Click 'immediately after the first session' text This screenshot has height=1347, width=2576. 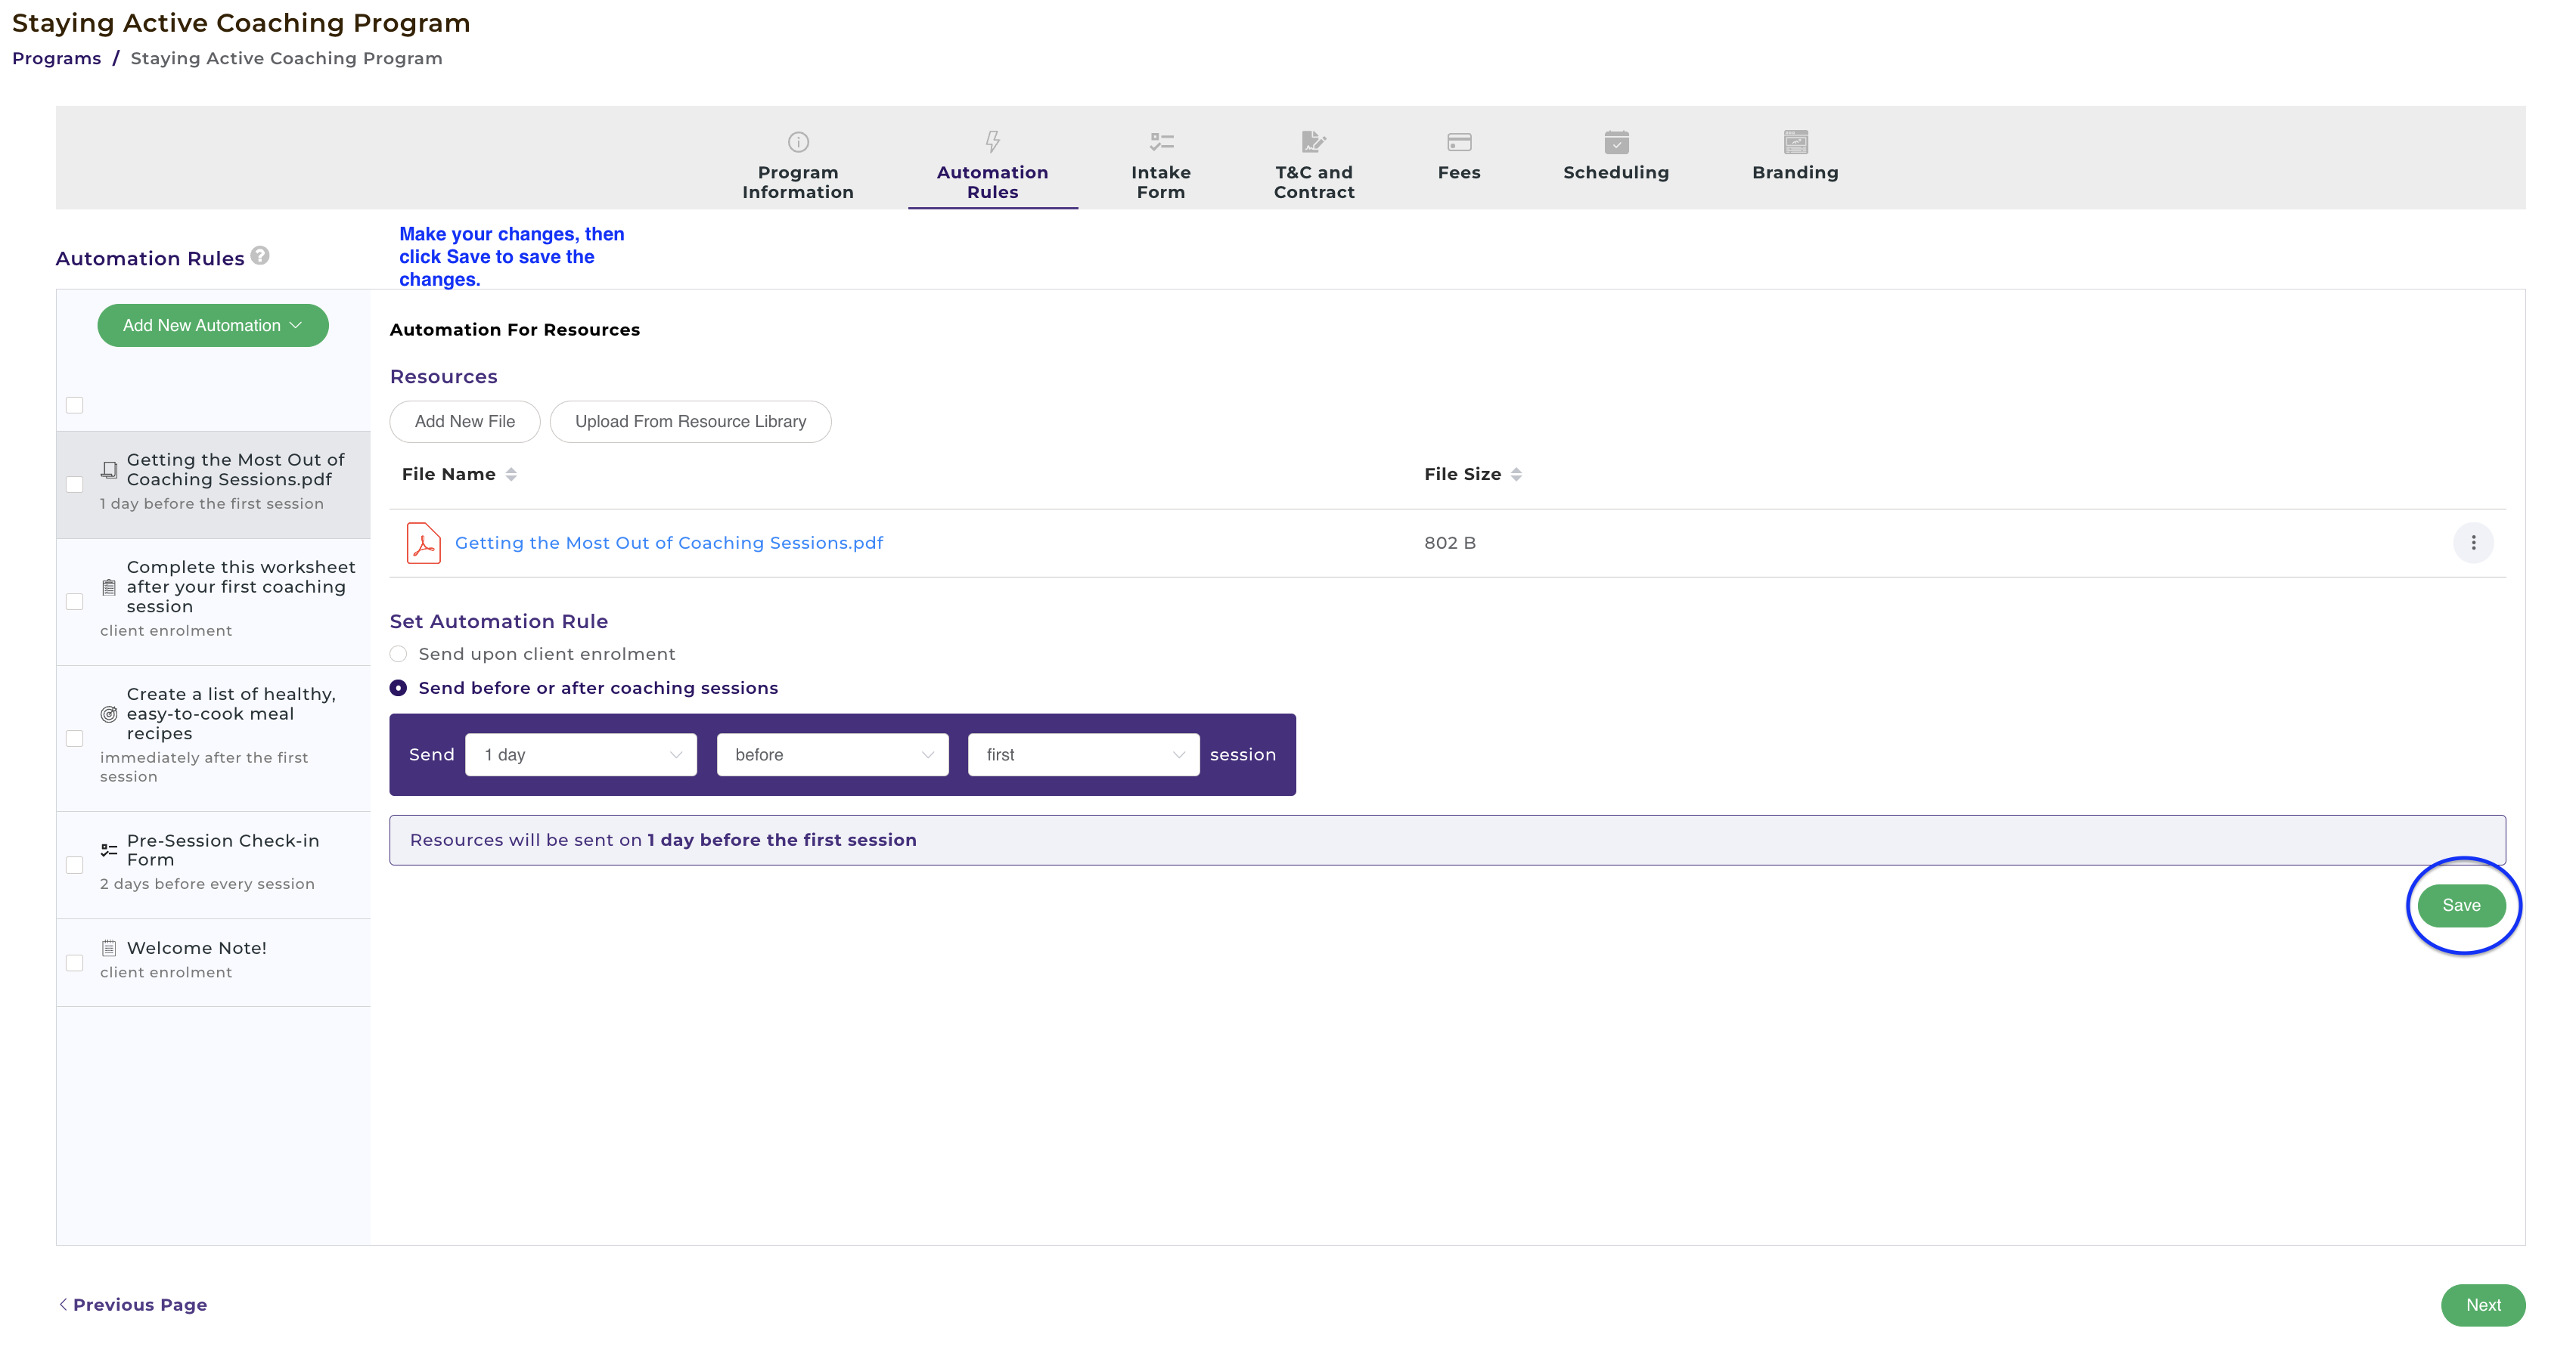pos(204,767)
